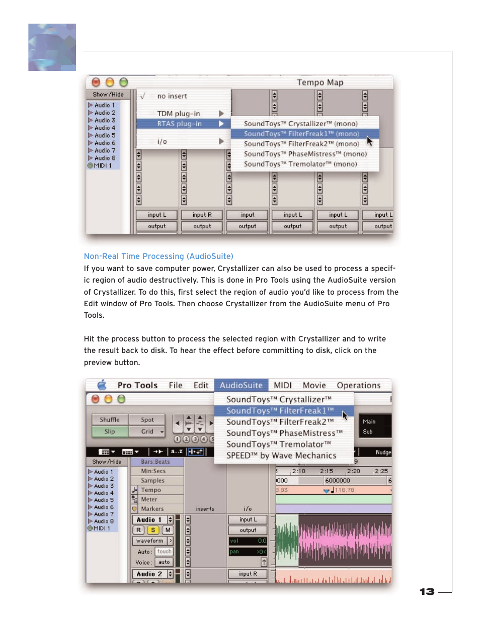Select Slip edit mode
This screenshot has height=621, width=480.
pos(110,431)
